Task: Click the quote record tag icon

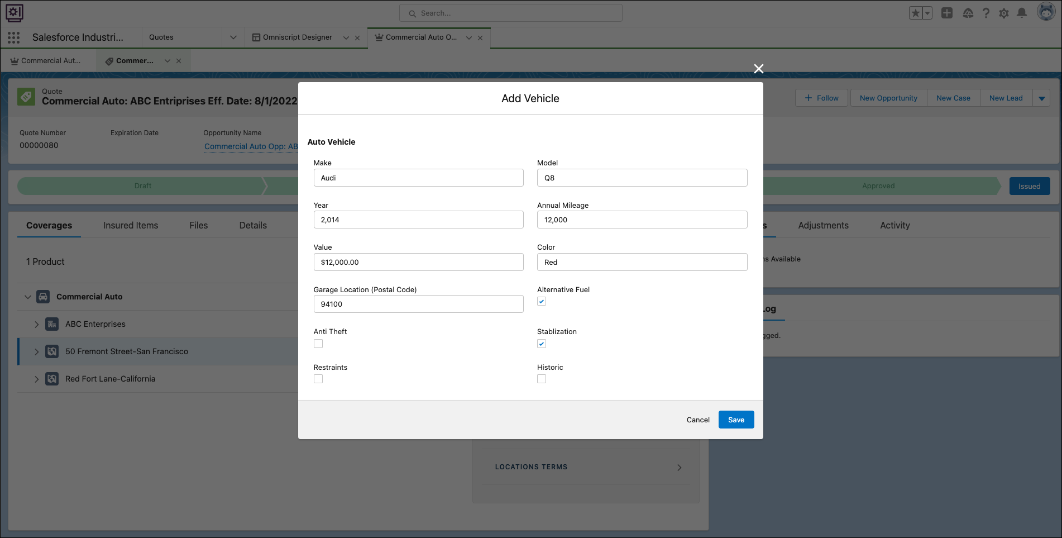Action: 26,97
